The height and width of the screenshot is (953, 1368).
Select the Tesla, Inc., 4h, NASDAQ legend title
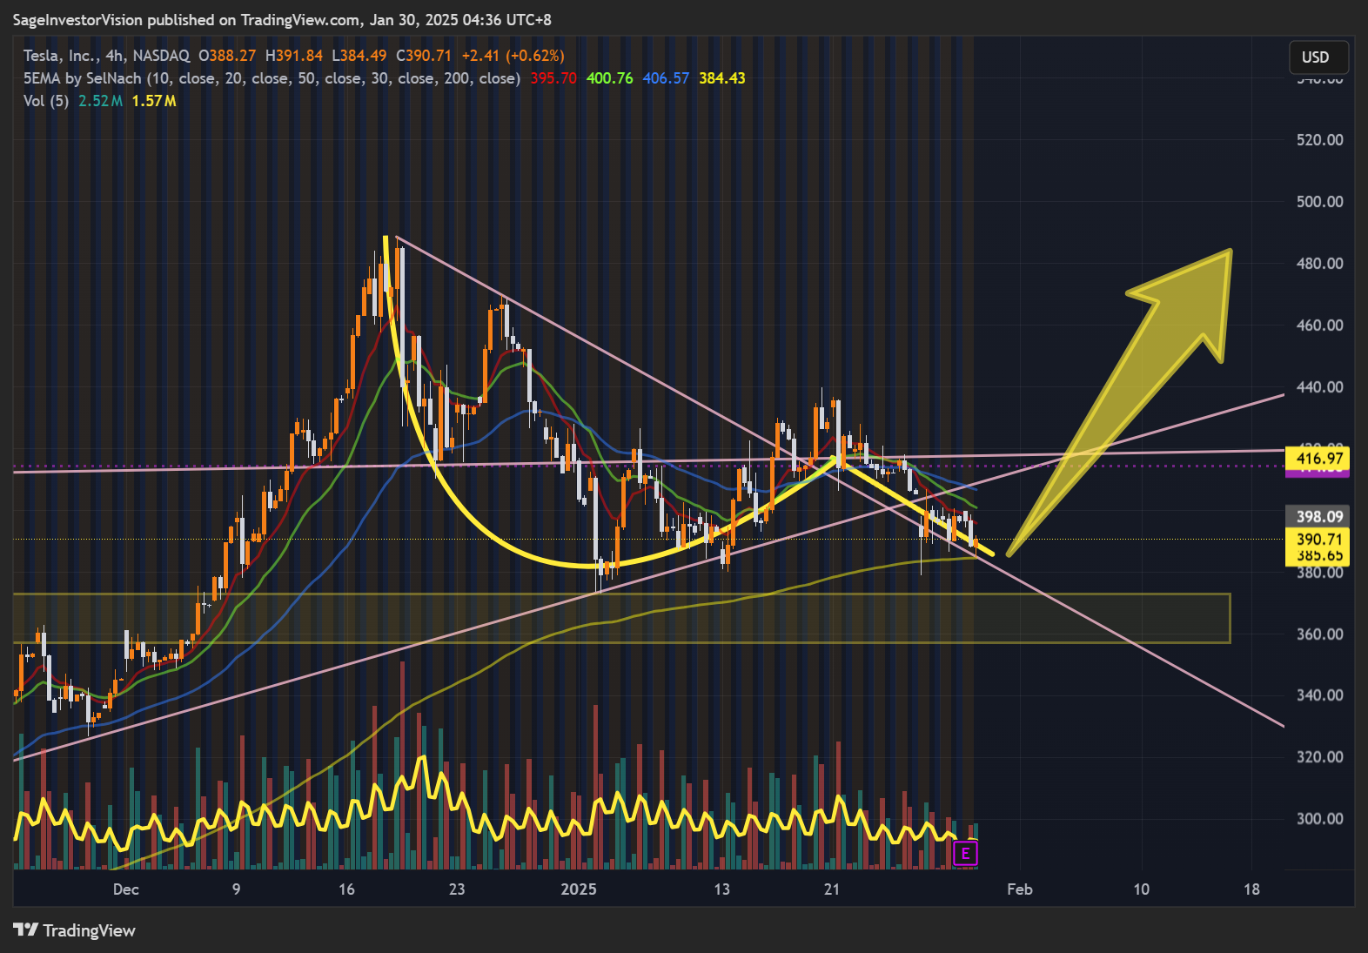point(106,56)
